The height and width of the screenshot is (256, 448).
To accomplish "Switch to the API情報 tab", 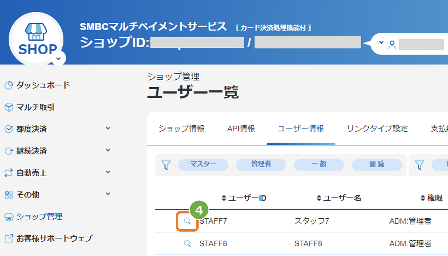I will coord(241,129).
